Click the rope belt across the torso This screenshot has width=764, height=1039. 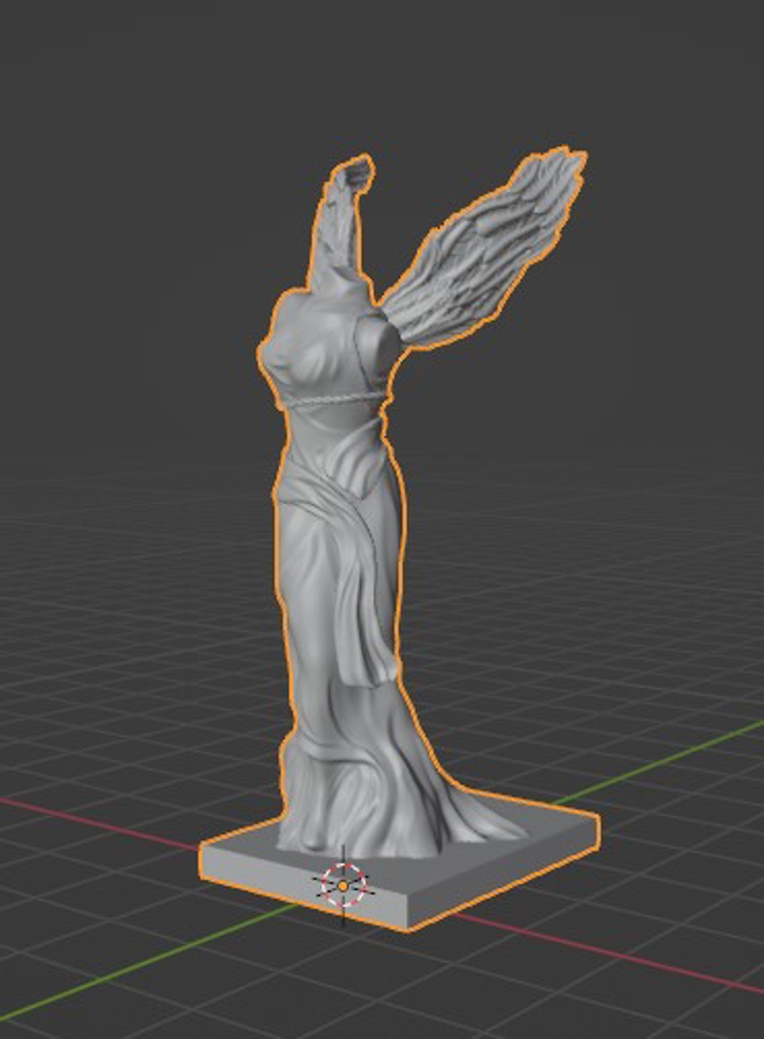332,400
